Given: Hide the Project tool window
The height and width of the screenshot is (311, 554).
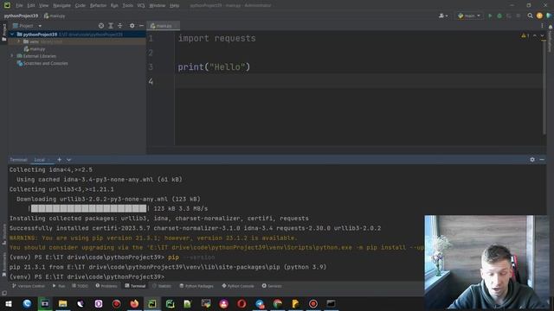Looking at the screenshot, I should tap(141, 26).
